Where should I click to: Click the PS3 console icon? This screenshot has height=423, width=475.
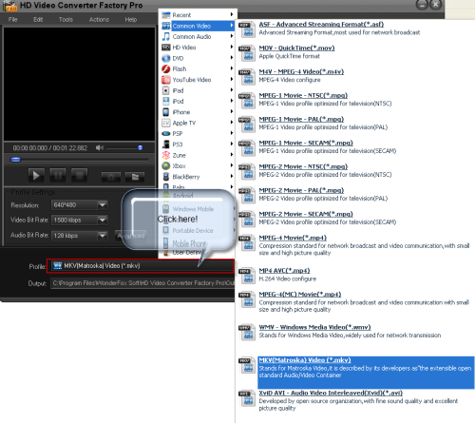pos(166,144)
